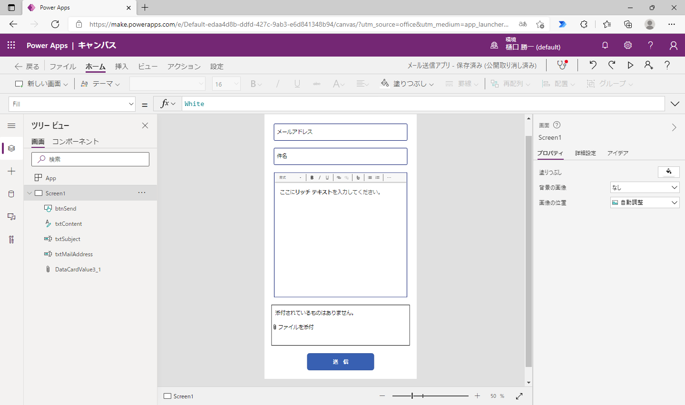
Task: Collapse the Screen1 tree node
Action: click(29, 193)
